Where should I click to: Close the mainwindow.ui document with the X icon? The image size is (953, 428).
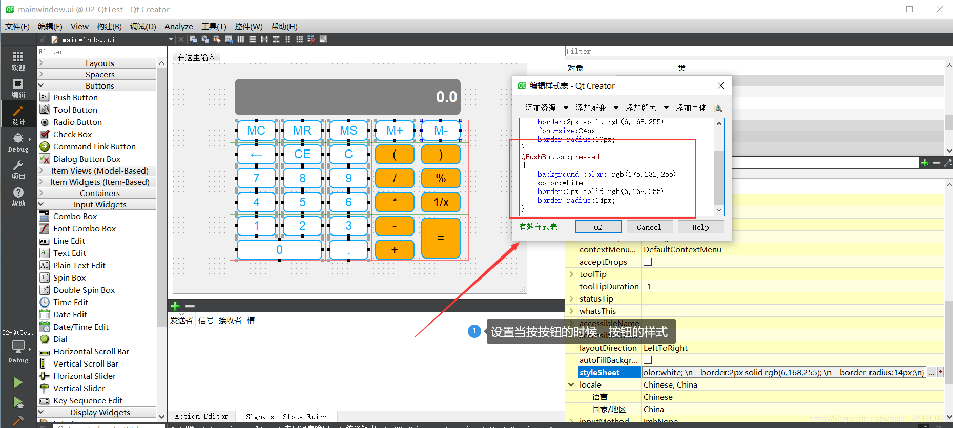(x=181, y=39)
